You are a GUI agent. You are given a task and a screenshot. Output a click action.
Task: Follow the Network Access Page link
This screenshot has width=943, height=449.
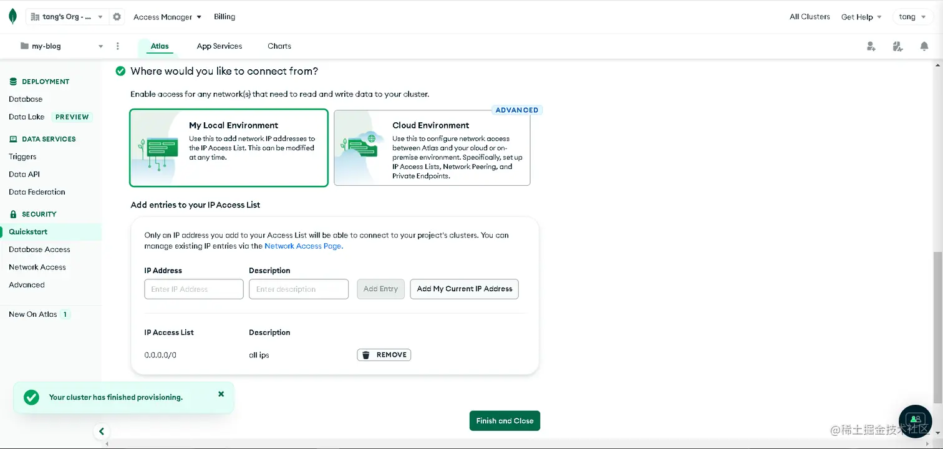303,246
